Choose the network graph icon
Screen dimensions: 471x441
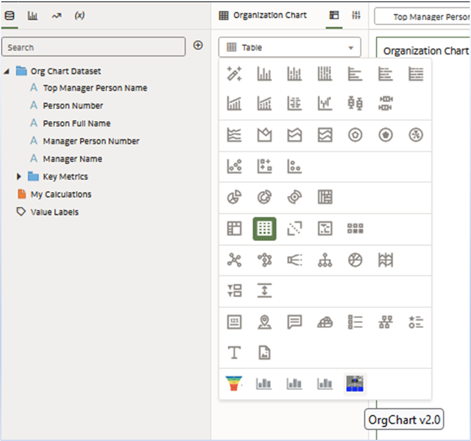click(234, 260)
